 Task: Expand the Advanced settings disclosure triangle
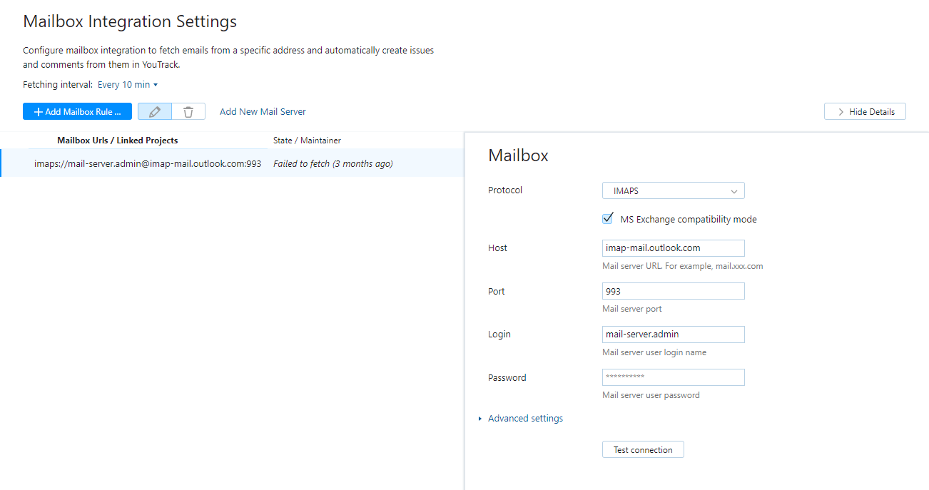pyautogui.click(x=479, y=418)
